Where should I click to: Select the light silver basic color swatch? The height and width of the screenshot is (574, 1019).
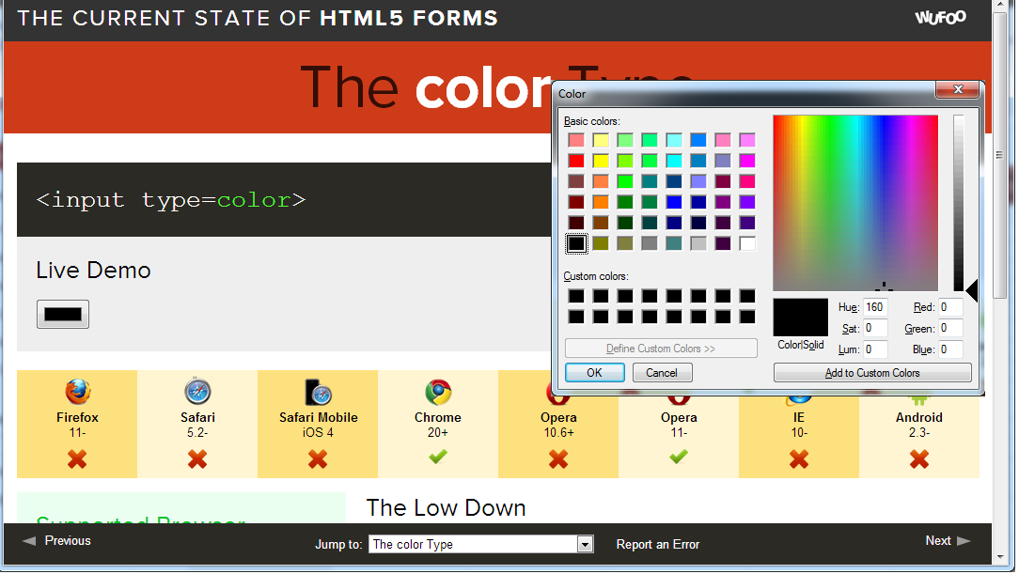tap(698, 243)
